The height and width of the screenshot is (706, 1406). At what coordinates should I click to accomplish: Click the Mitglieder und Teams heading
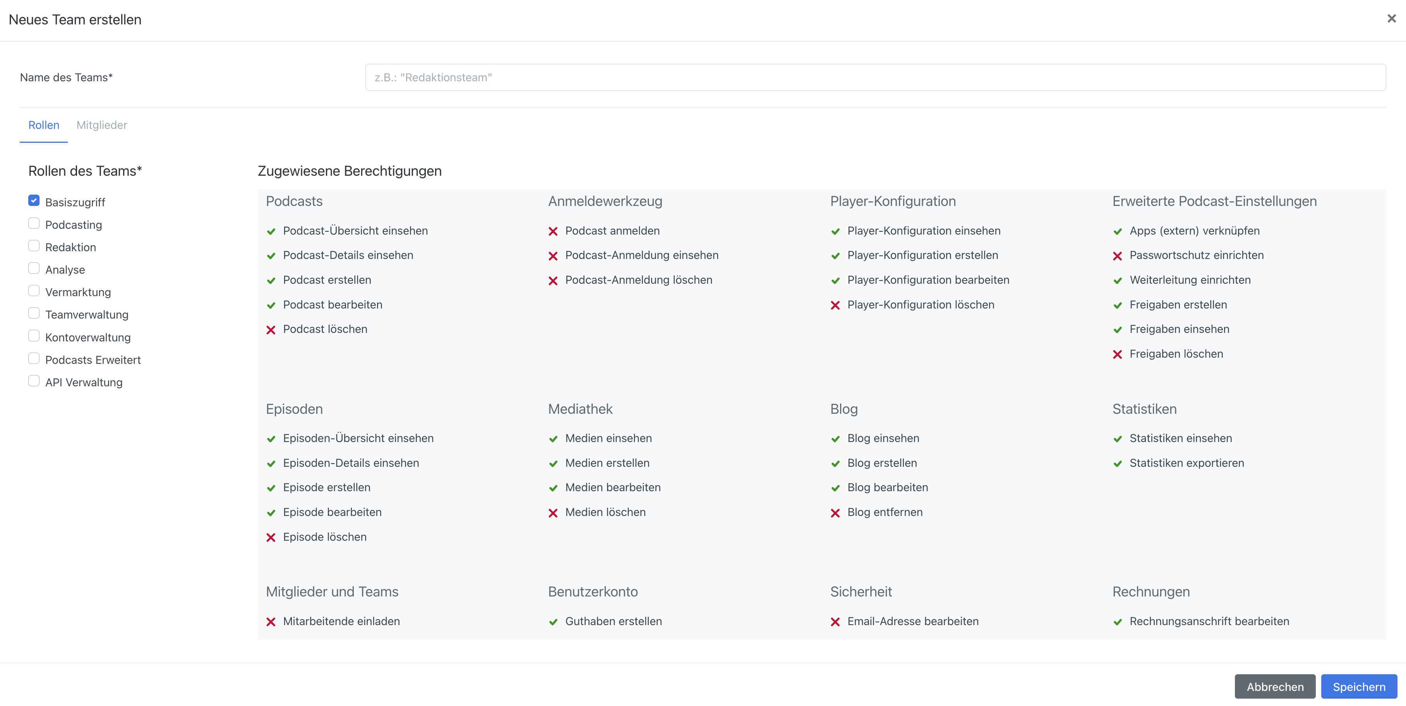click(332, 591)
